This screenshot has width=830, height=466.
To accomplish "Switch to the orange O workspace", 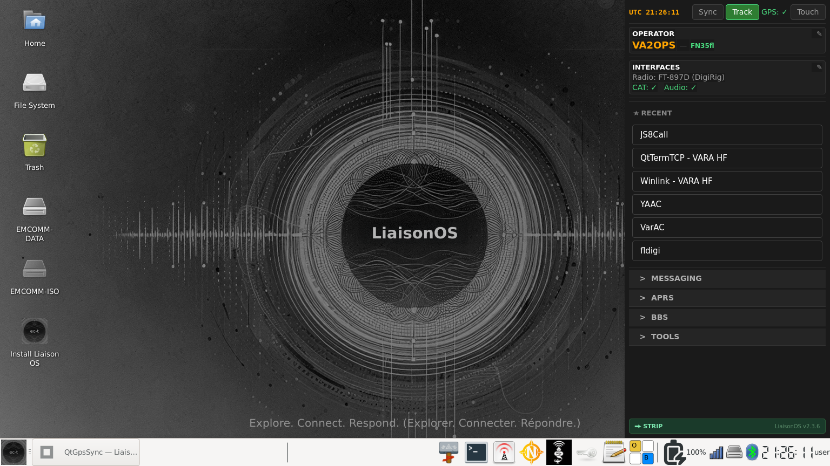I will tap(635, 446).
